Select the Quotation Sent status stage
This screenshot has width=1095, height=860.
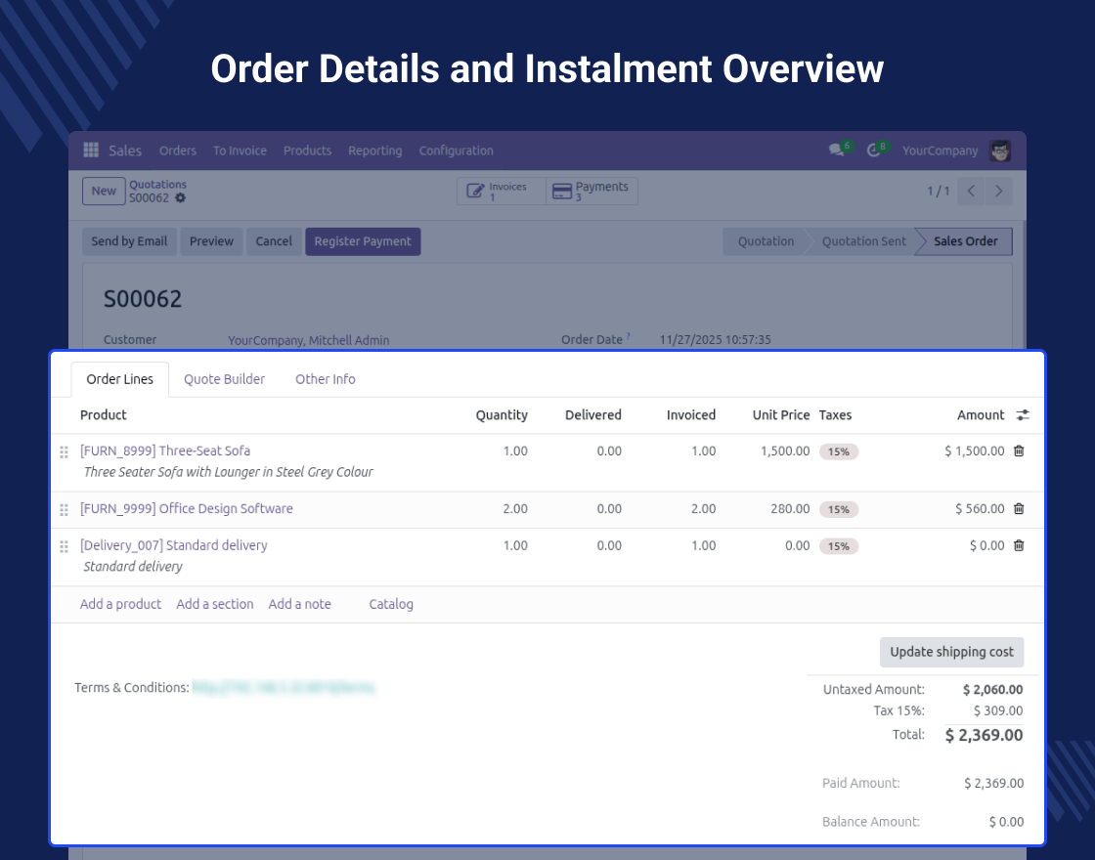(864, 241)
